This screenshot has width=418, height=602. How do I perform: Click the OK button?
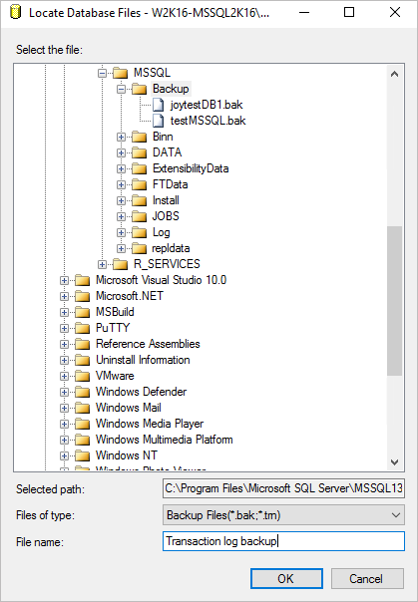pos(286,579)
